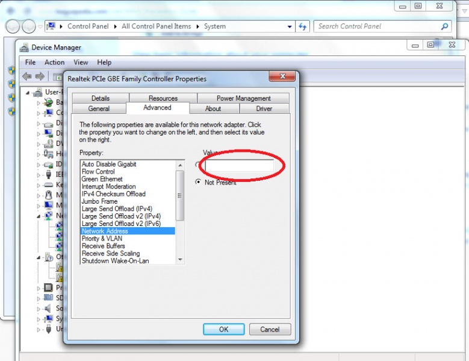
Task: Switch to the Details tab
Action: 101,98
